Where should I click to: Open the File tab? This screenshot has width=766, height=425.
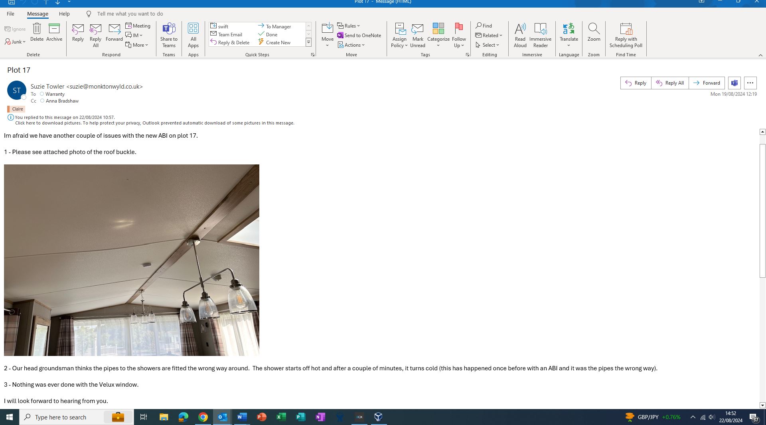[10, 14]
